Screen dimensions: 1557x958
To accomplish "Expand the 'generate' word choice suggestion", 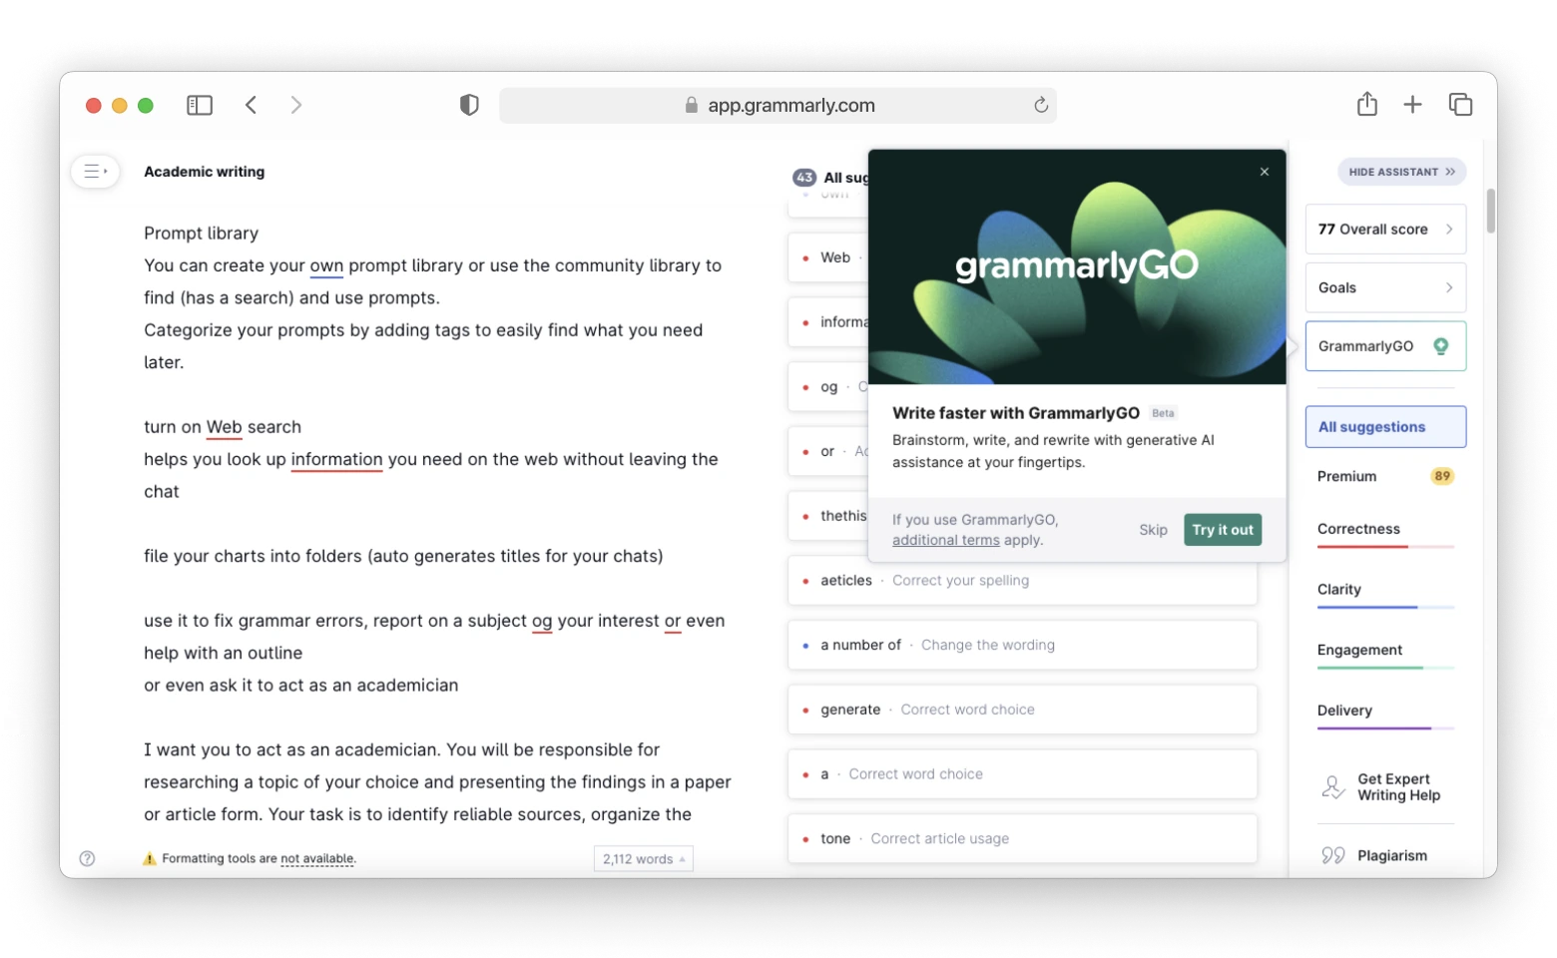I will click(x=1022, y=710).
